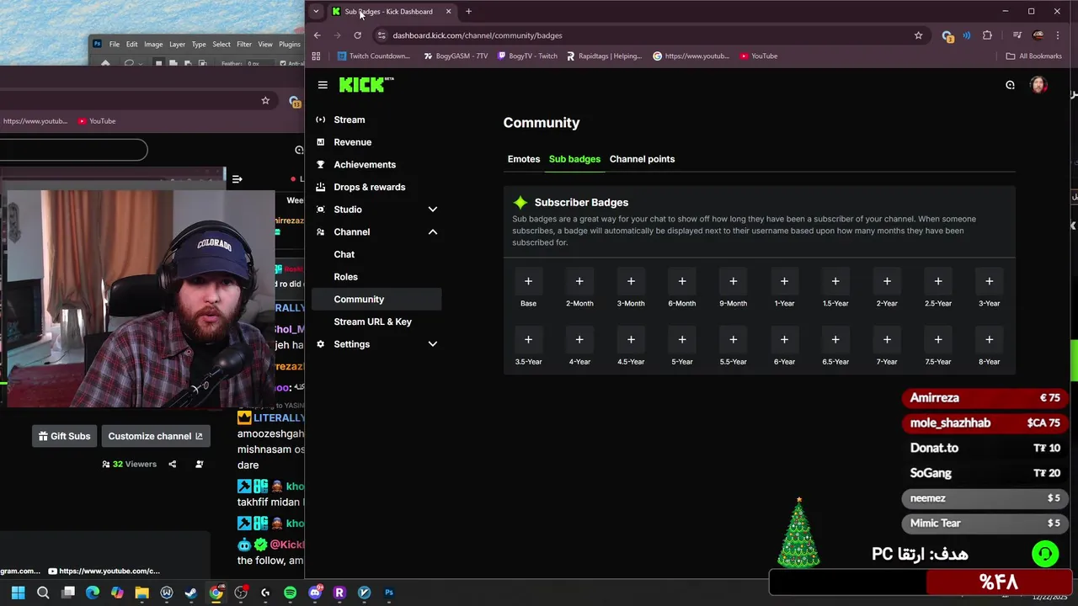The width and height of the screenshot is (1078, 606).
Task: Open the profile avatar menu
Action: [1038, 85]
